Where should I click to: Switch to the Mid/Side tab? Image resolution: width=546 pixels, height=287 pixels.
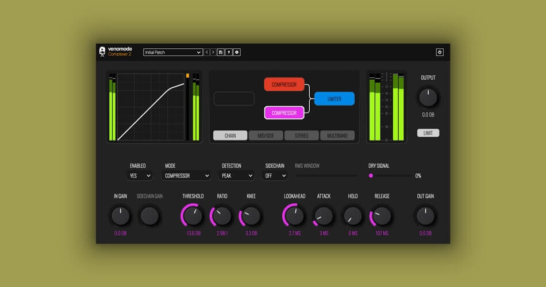(266, 135)
